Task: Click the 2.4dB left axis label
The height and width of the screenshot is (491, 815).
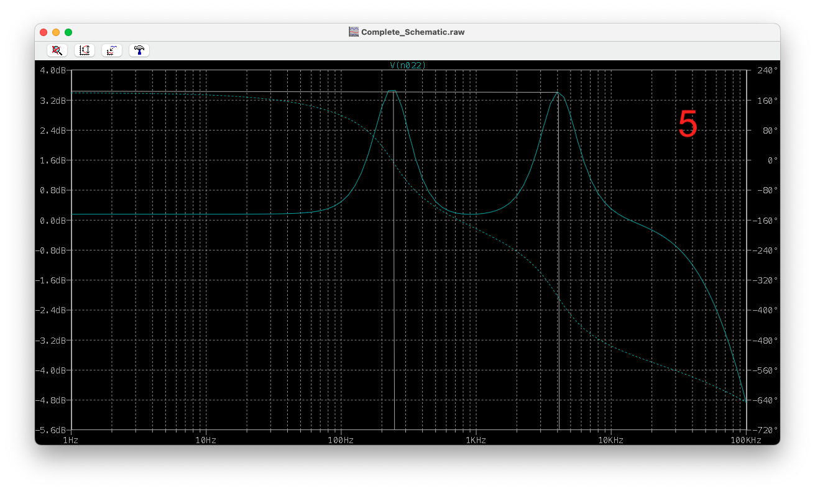Action: pyautogui.click(x=54, y=130)
